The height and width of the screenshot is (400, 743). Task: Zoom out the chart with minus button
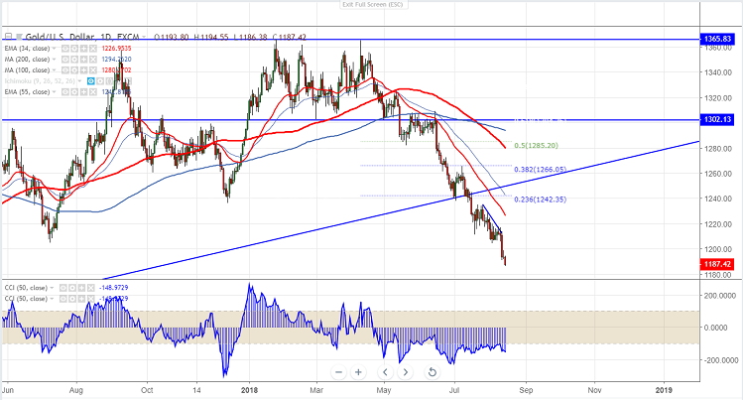(338, 372)
